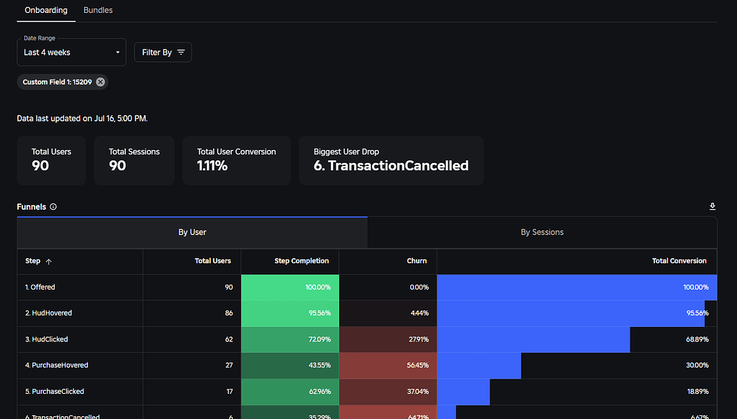Click the green 100.00% Step Completion bar
The width and height of the screenshot is (737, 419).
pos(289,287)
